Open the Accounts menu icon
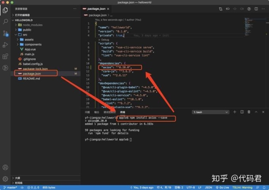The width and height of the screenshot is (269, 190). pos(5,167)
